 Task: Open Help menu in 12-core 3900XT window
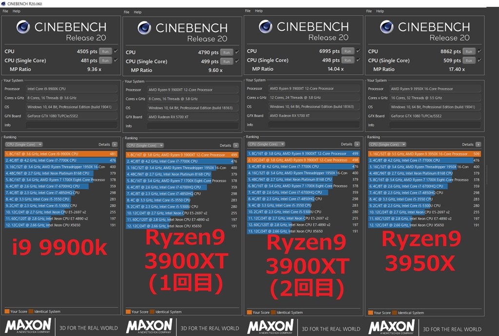[x=259, y=11]
